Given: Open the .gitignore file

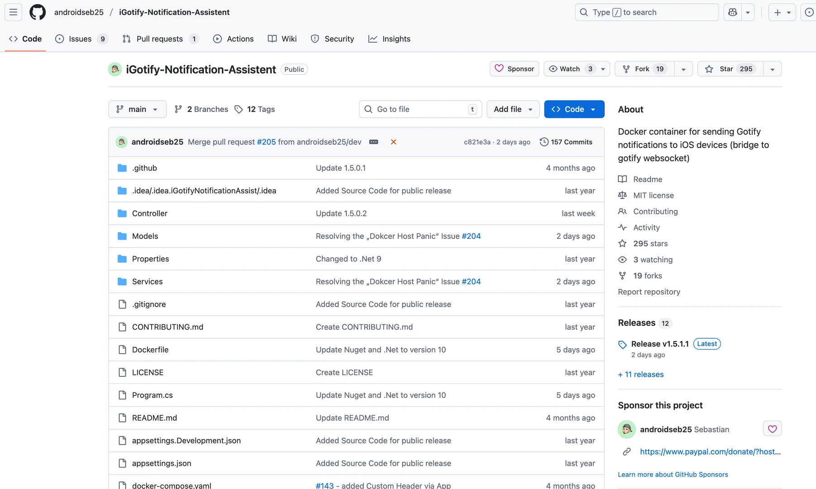Looking at the screenshot, I should (149, 304).
